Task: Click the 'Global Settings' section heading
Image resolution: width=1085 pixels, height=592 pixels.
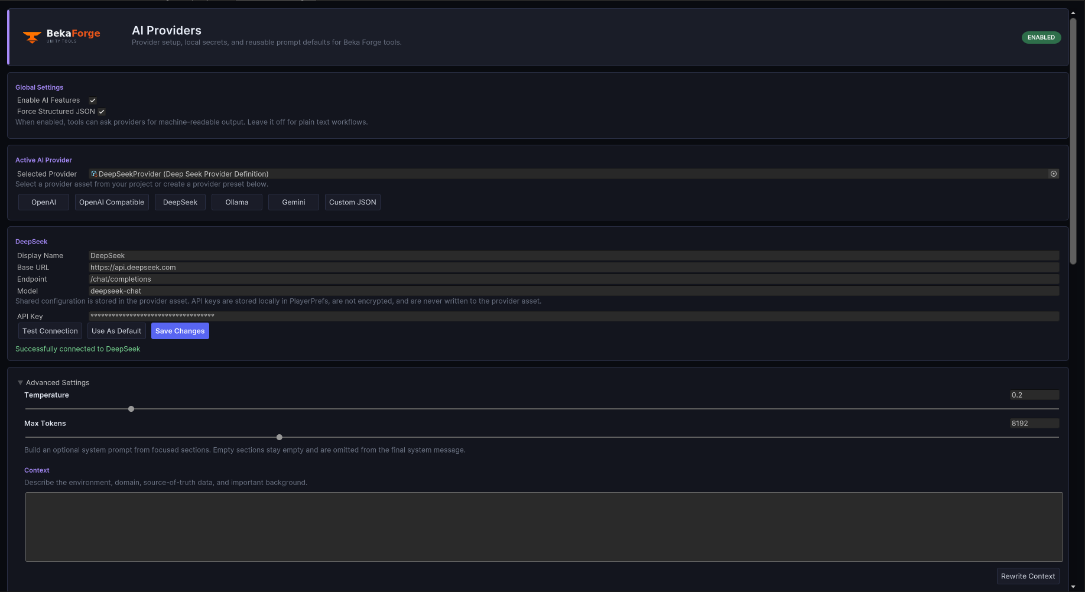Action: coord(40,87)
